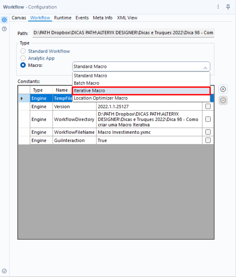The image size is (236, 277).
Task: Open the configuration gear icon in sidebar
Action: [x=4, y=20]
